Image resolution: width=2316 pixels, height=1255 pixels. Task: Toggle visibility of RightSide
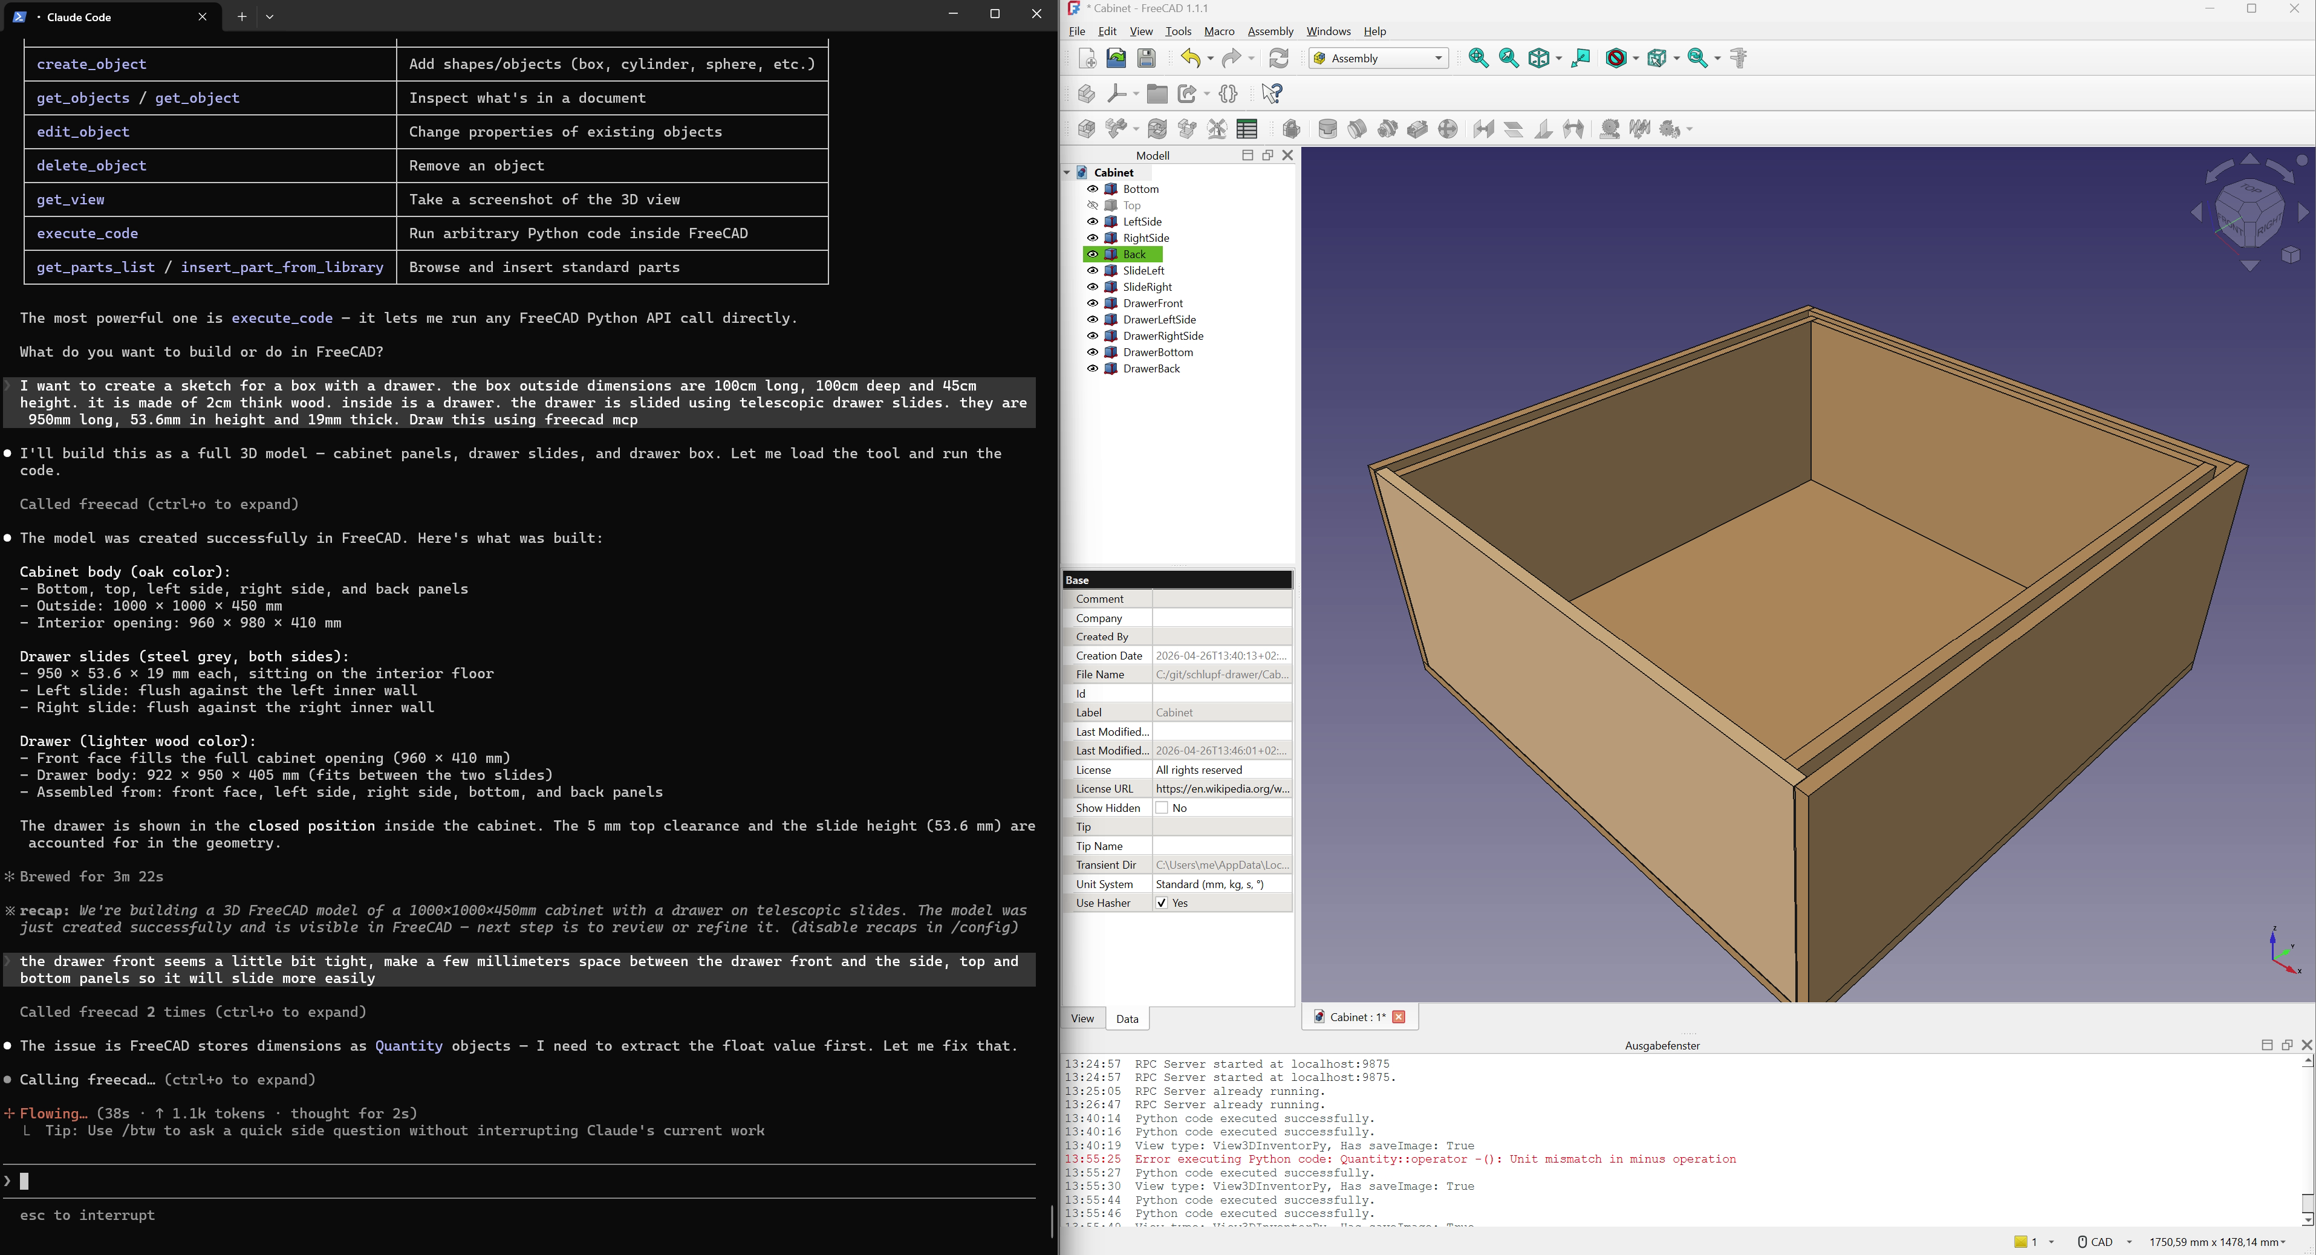point(1092,238)
